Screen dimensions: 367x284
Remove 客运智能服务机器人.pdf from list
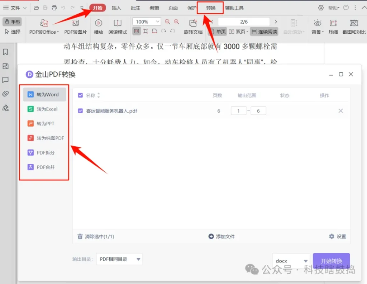(340, 111)
